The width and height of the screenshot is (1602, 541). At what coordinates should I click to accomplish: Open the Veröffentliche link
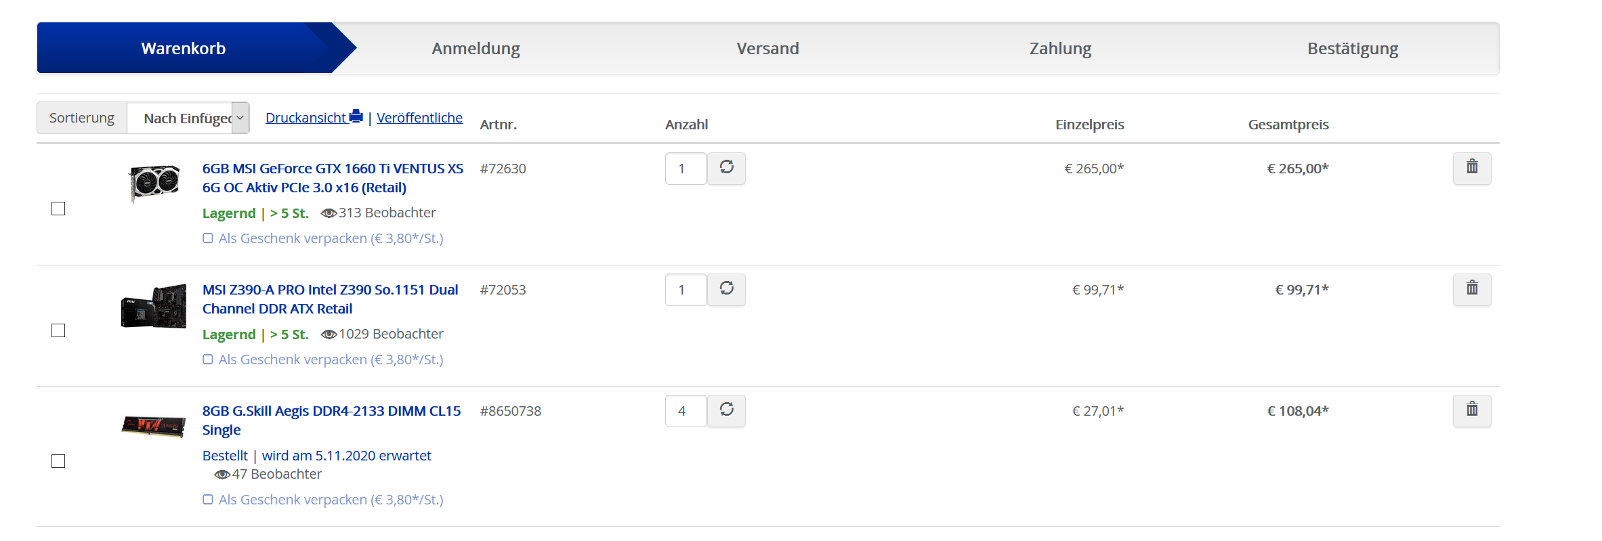tap(419, 118)
